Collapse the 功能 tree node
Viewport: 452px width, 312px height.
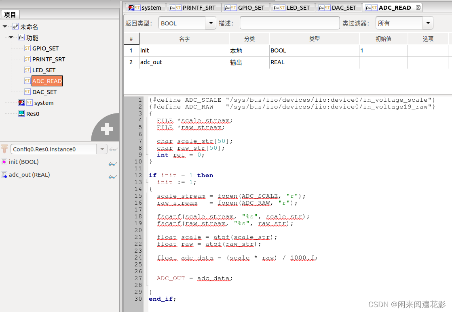click(11, 38)
